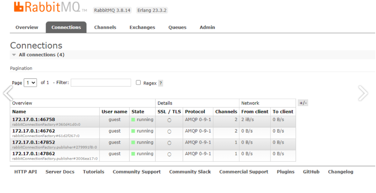The height and width of the screenshot is (193, 376).
Task: Click the RabbitMQ 3.8.14 version badge
Action: [112, 10]
